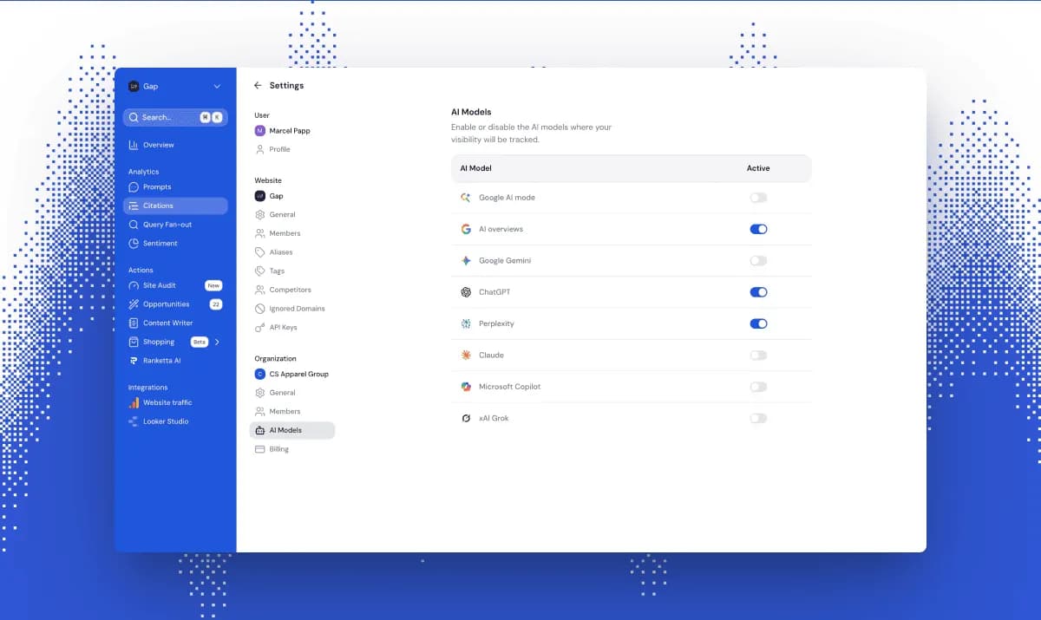
Task: Disable the ChatGPT toggle
Action: (x=758, y=292)
